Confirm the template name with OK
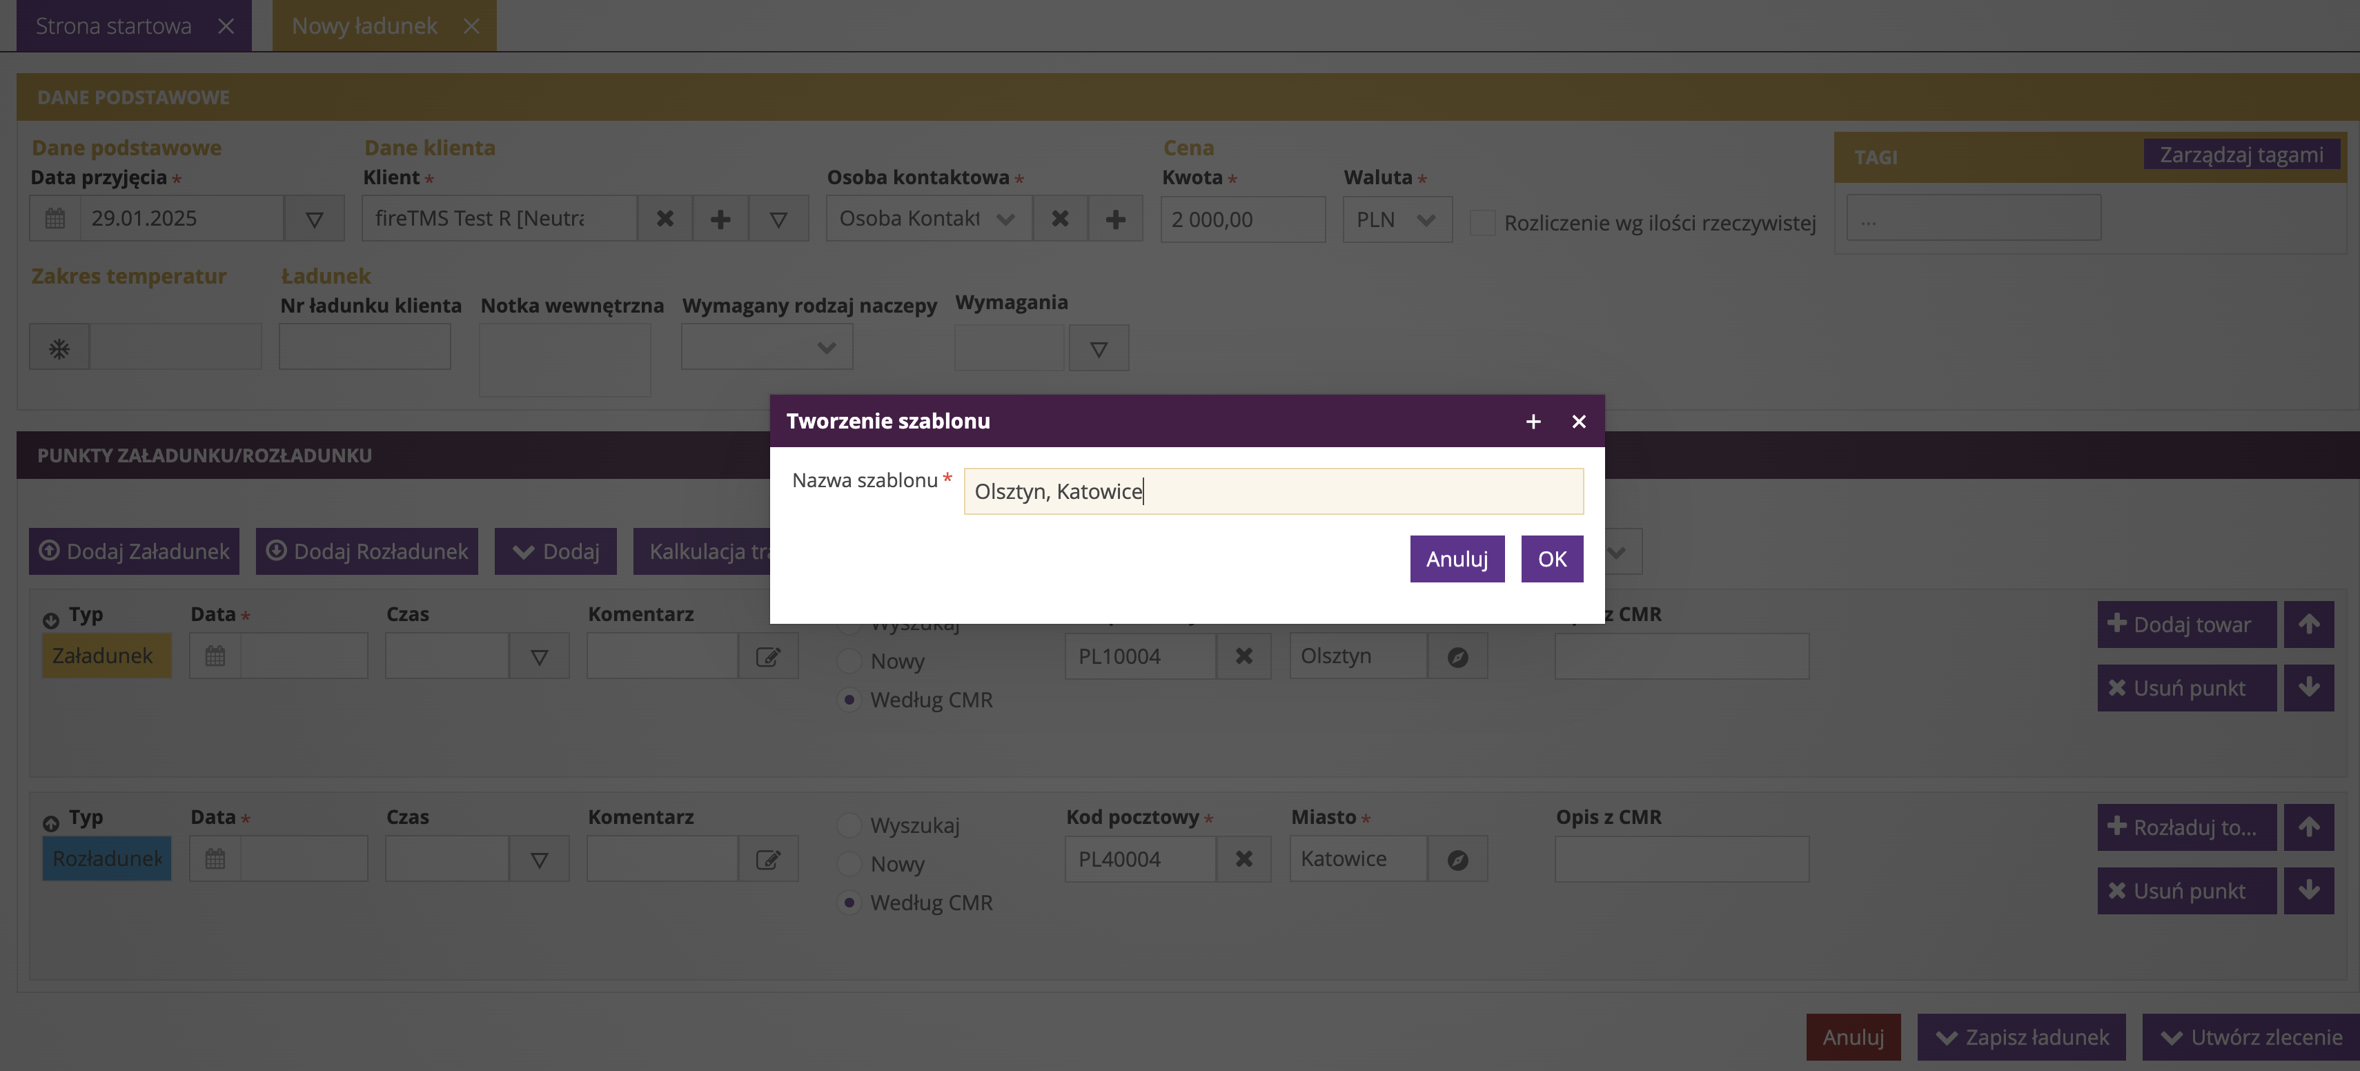Screen dimensions: 2360x1071 point(1551,559)
